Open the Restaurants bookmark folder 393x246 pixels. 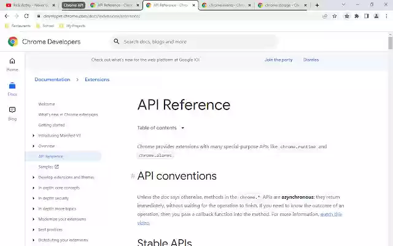[x=18, y=26]
